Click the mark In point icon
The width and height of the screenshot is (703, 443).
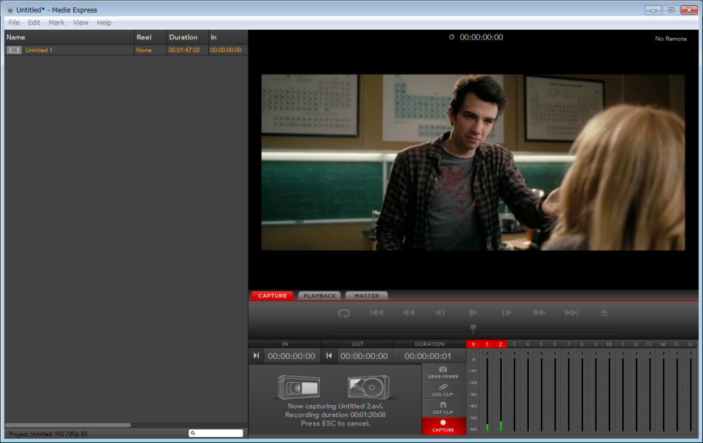[256, 356]
